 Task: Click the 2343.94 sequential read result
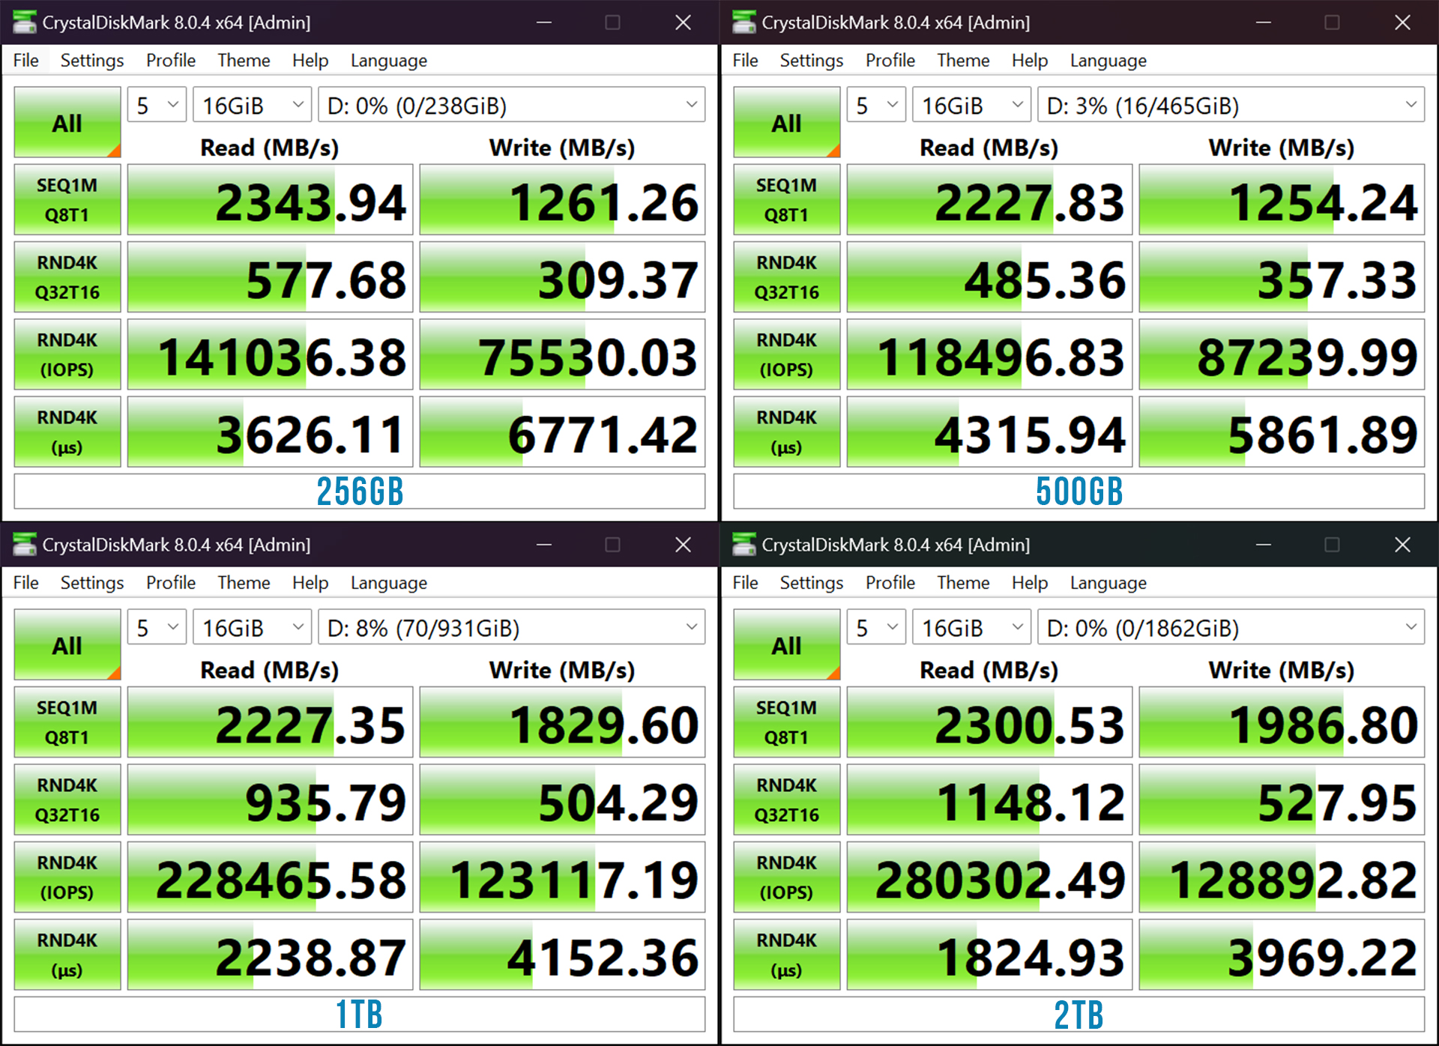coord(270,200)
